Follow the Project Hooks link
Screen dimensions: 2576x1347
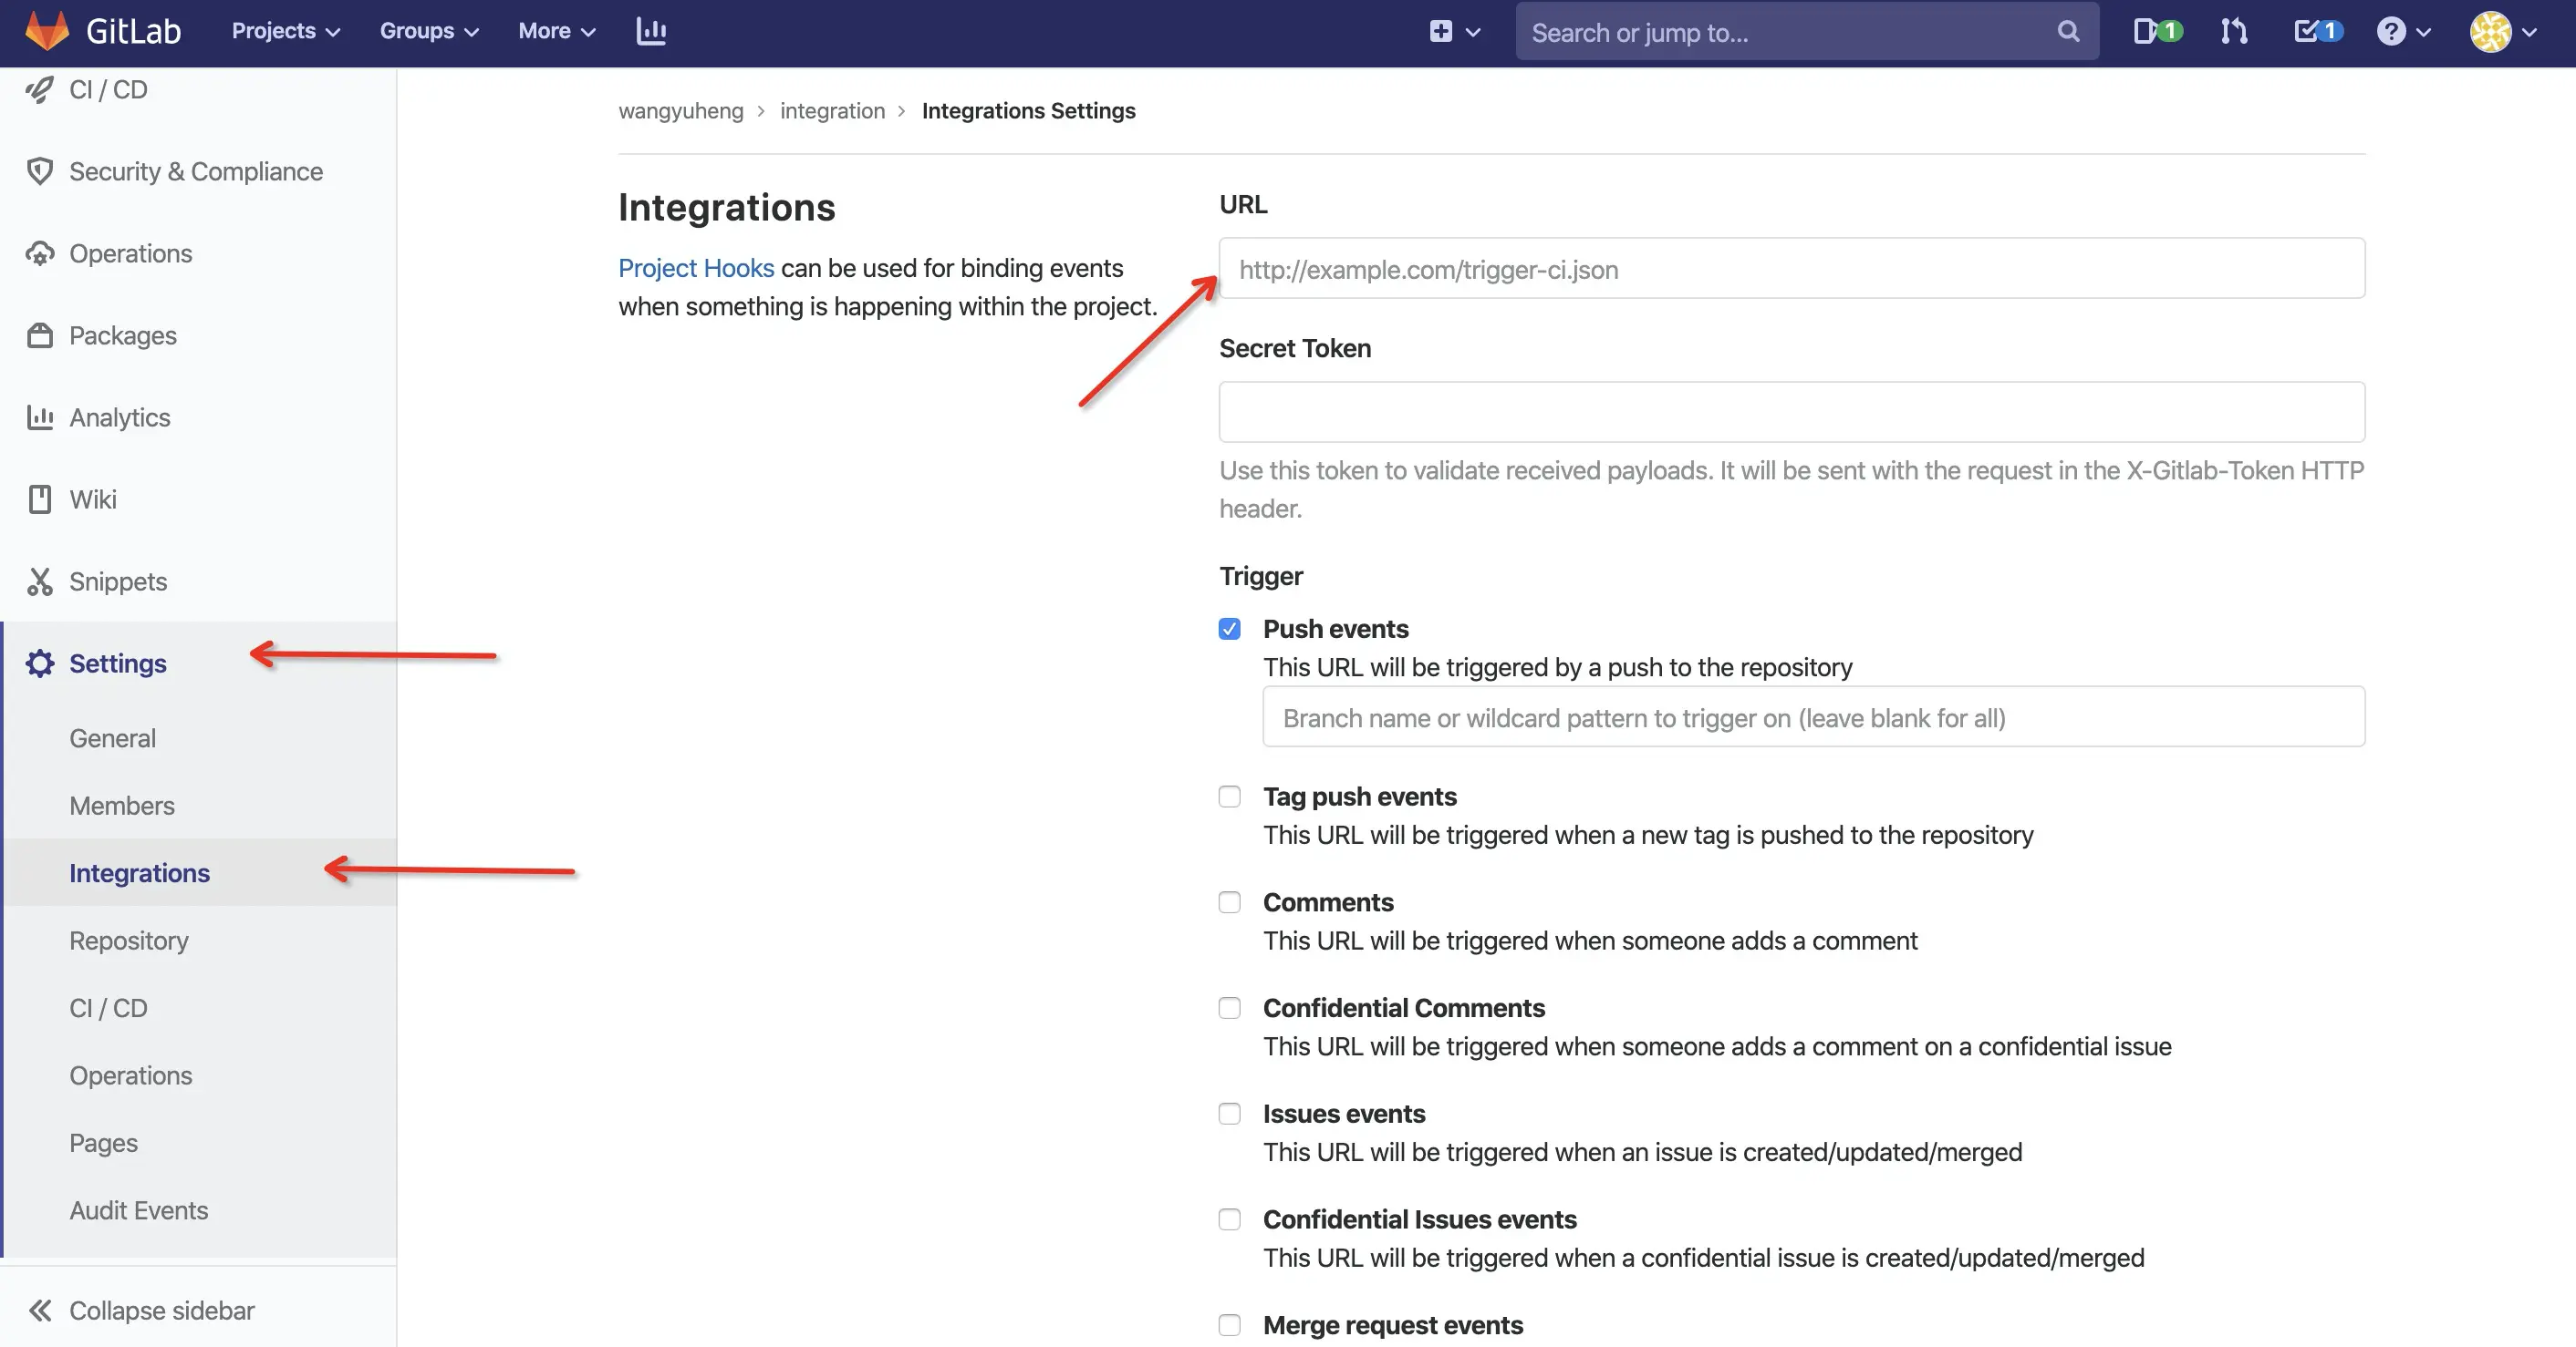pos(696,268)
